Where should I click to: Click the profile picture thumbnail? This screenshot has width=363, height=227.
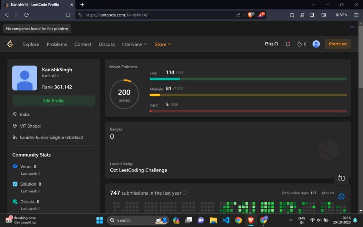(x=25, y=78)
